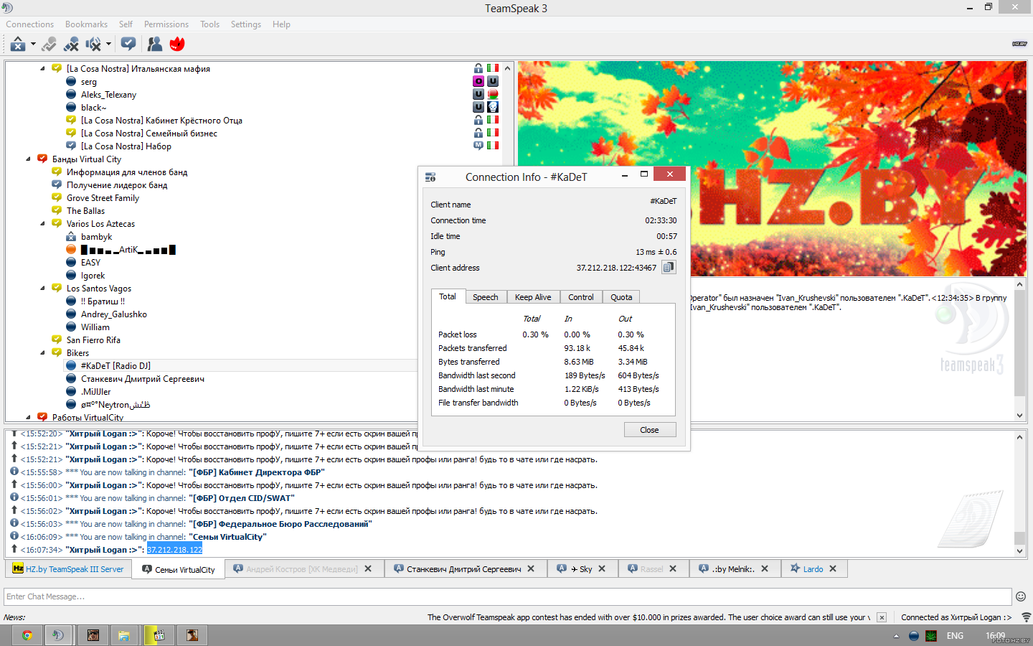Collapse the Los Santos Vagos channel
The image size is (1033, 646).
42,289
